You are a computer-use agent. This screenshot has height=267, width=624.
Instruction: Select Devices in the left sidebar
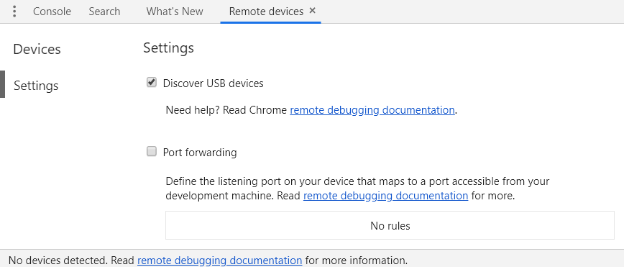37,49
